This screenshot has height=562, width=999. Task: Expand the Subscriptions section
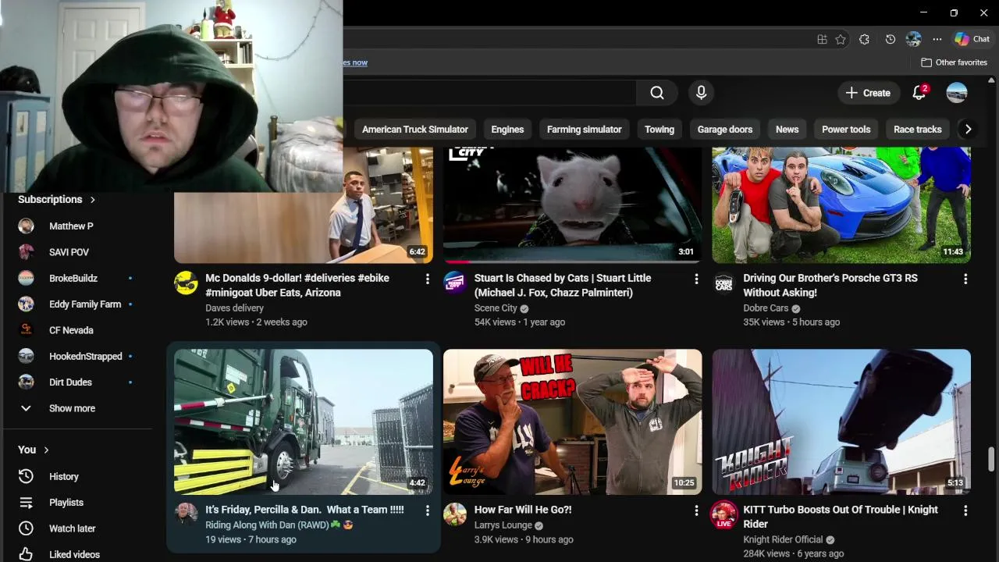pos(57,200)
